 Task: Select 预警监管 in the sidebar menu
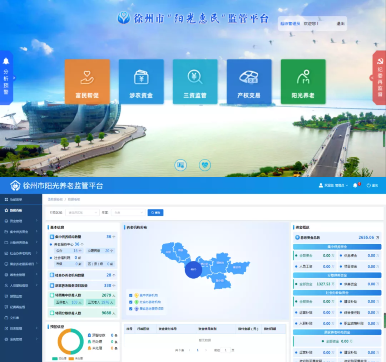(16, 296)
